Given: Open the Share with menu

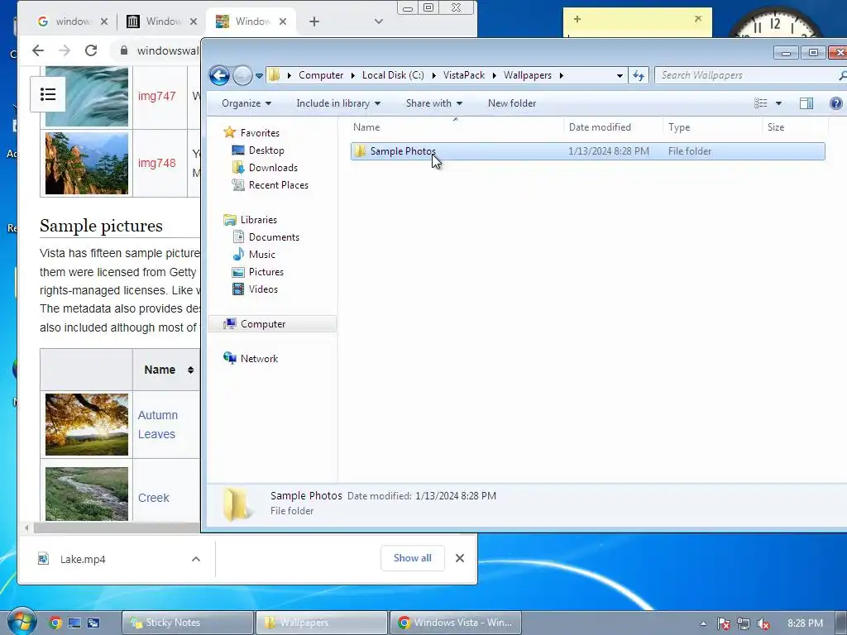Looking at the screenshot, I should point(433,103).
